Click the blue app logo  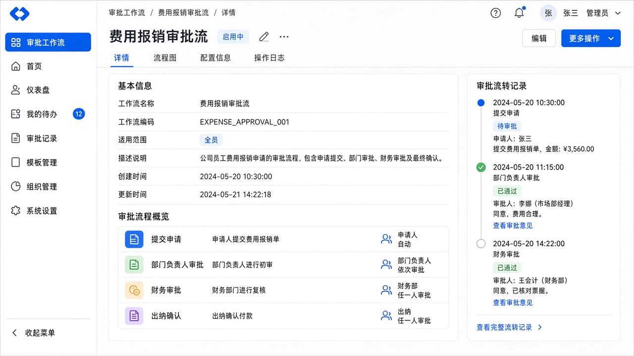pyautogui.click(x=20, y=13)
